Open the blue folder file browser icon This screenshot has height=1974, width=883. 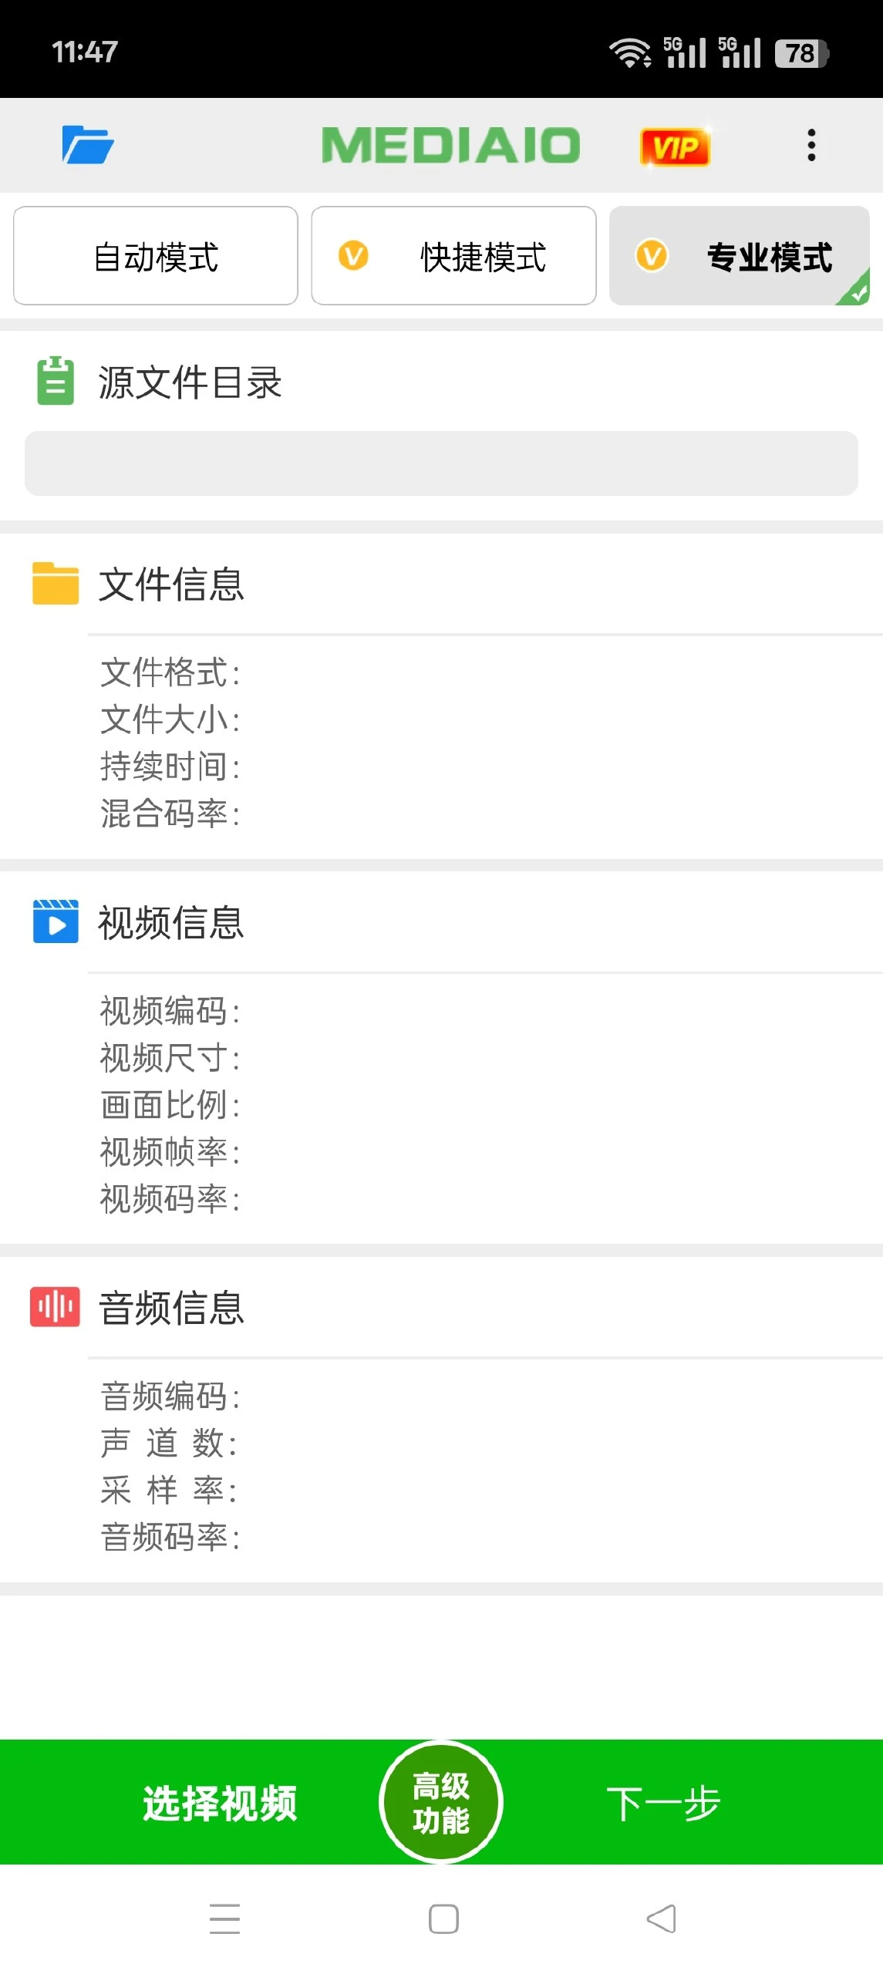88,145
